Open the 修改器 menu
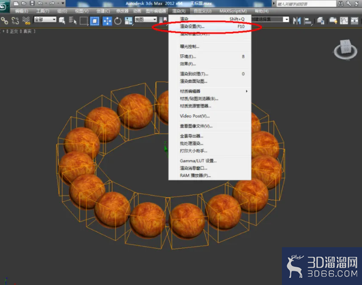 click(x=122, y=11)
